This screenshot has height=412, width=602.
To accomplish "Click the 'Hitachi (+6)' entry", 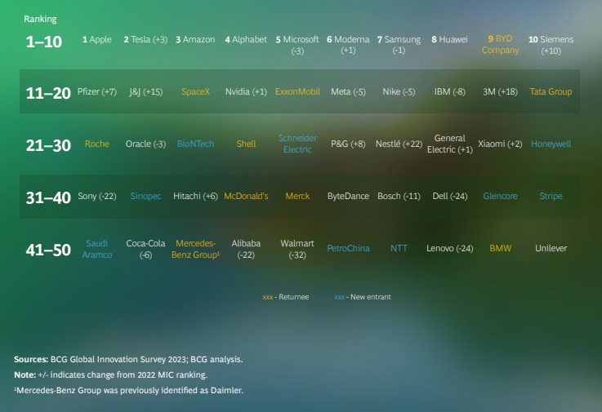I will [x=195, y=196].
